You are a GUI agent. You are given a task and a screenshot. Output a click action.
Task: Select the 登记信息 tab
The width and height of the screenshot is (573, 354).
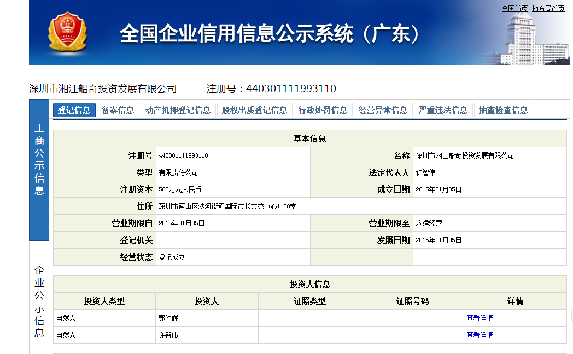click(74, 110)
